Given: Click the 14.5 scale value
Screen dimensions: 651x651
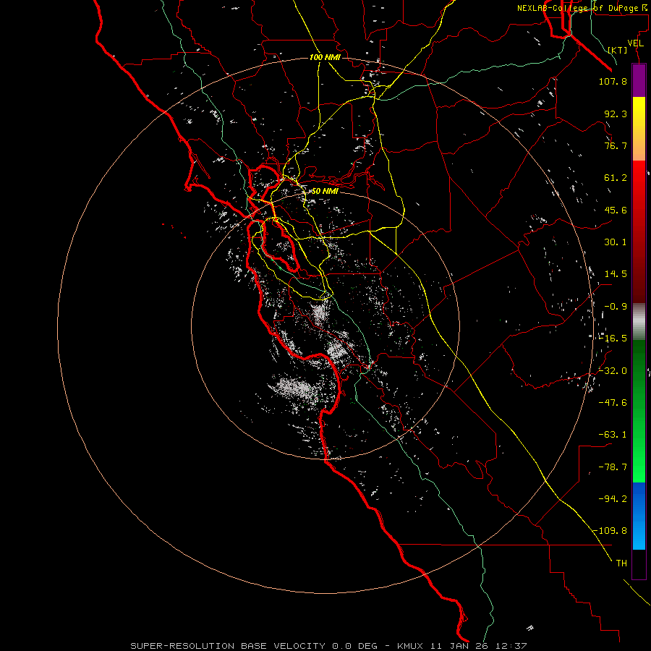Looking at the screenshot, I should point(616,274).
